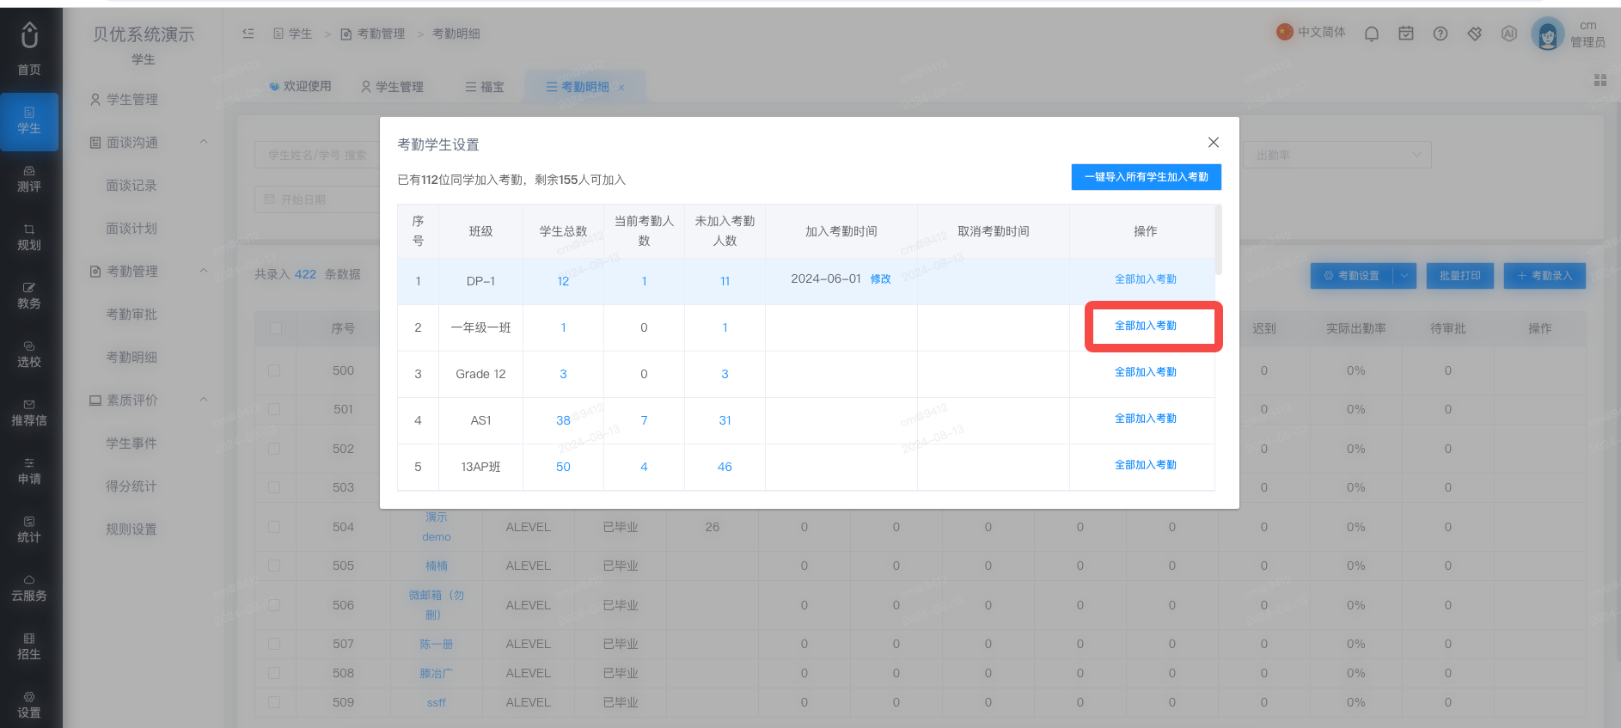Open the 考勤设置 dropdown arrow

click(1405, 276)
